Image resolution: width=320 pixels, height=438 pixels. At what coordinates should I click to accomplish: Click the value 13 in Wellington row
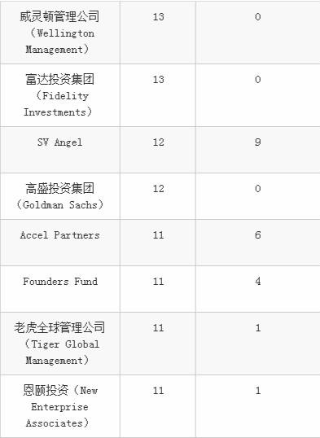[x=158, y=17]
